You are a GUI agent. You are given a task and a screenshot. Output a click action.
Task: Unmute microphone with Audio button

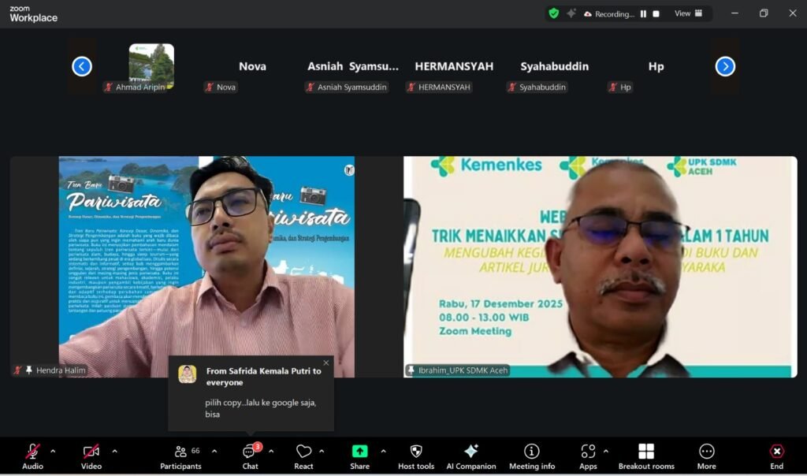32,456
